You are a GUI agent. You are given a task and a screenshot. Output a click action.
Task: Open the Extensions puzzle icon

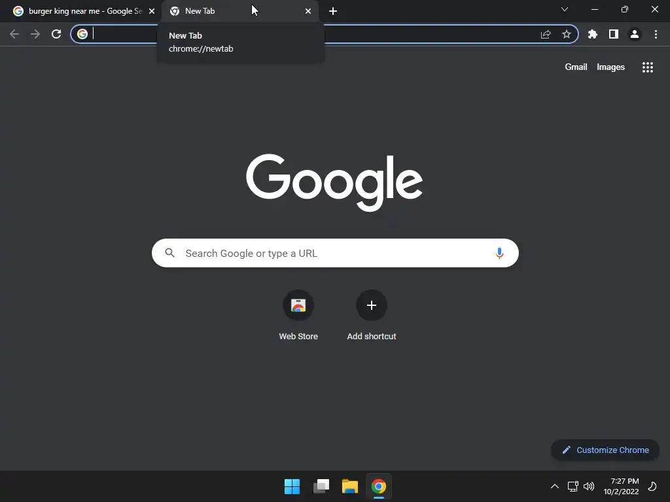pos(593,34)
